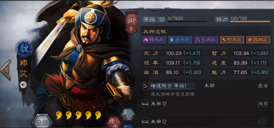Image resolution: width=274 pixels, height=128 pixels.
Task: Choose the 枪兵S troop aptitude tag
Action: pyautogui.click(x=232, y=40)
